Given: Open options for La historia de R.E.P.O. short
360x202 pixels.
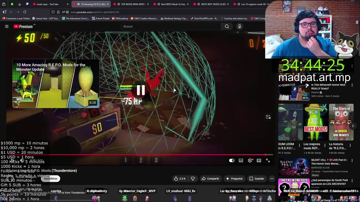Looking at the screenshot, I should [x=350, y=145].
